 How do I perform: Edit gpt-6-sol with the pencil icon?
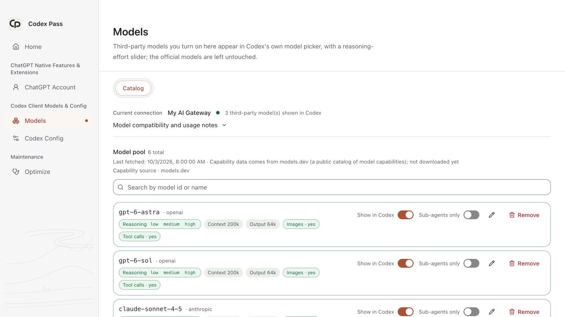(x=492, y=263)
